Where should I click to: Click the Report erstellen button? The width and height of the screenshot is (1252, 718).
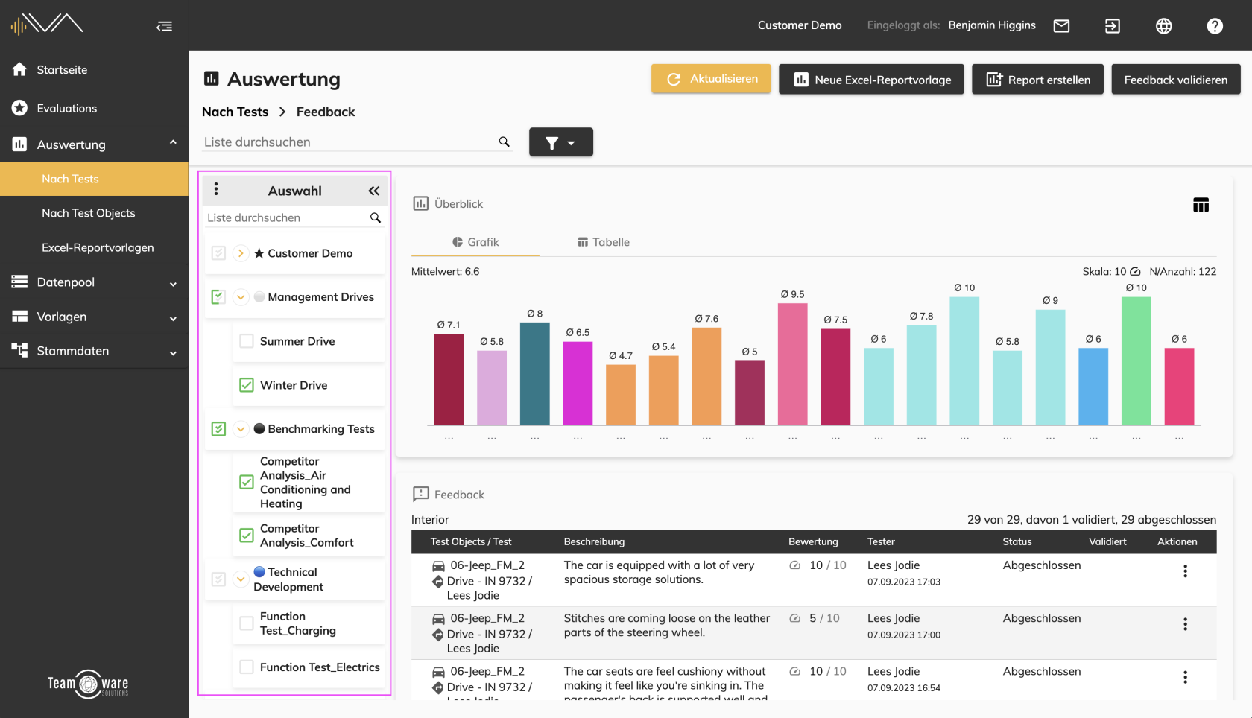(x=1038, y=80)
